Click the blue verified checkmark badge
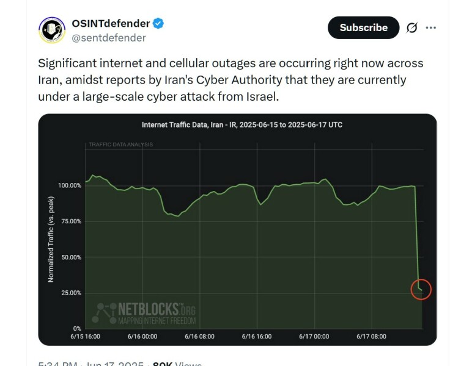The image size is (461, 366). [x=158, y=24]
